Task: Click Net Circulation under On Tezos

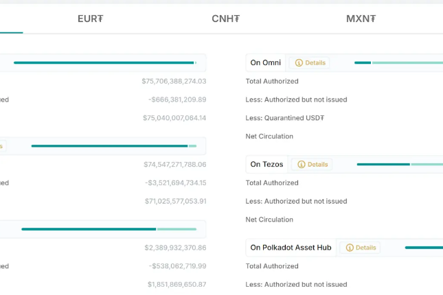Action: click(269, 220)
